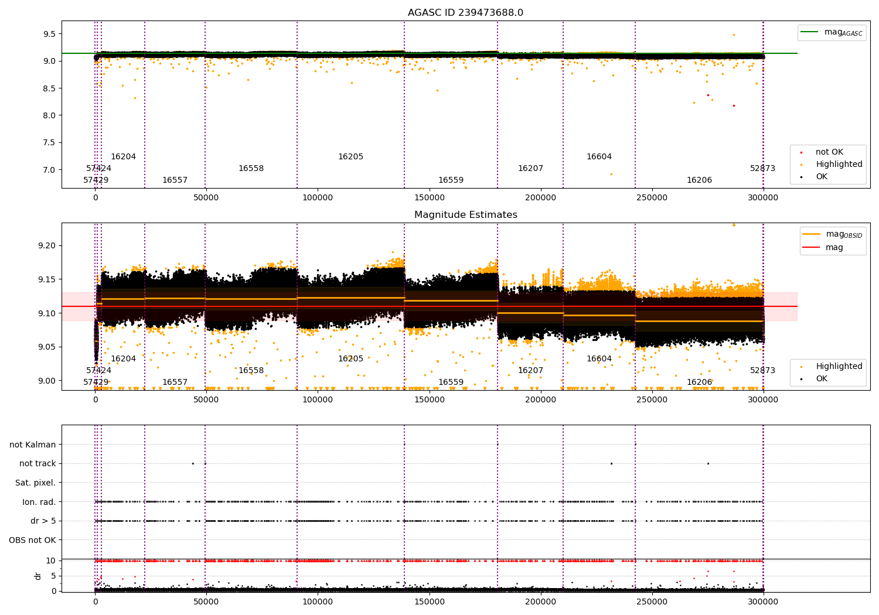Click the 9.00 y-axis tick label
This screenshot has width=879, height=615.
[47, 381]
